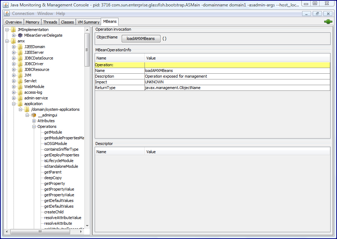337x239 pixels.
Task: Click the access-log folder icon
Action: click(x=20, y=92)
